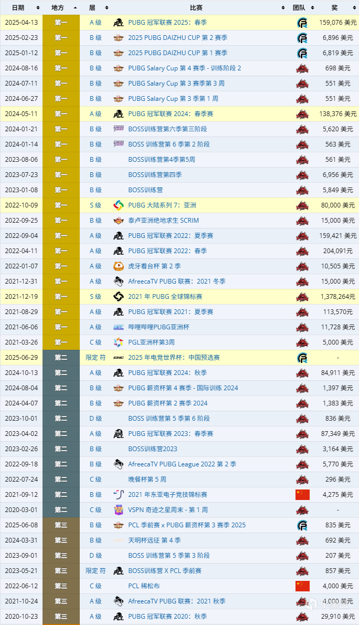
Task: Open 2021 年 PUBG 全球锦标赛 link
Action: [x=165, y=297]
